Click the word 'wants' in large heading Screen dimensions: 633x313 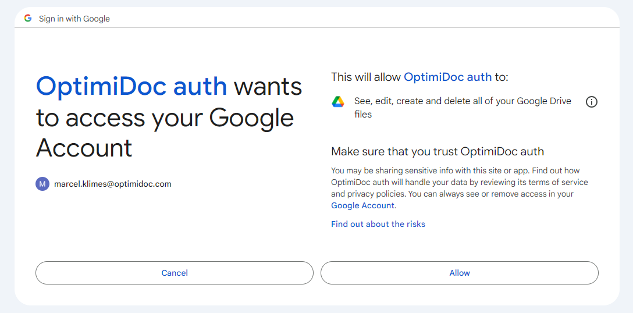268,87
